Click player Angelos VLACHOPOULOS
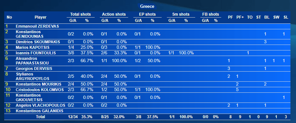 tap(41, 105)
